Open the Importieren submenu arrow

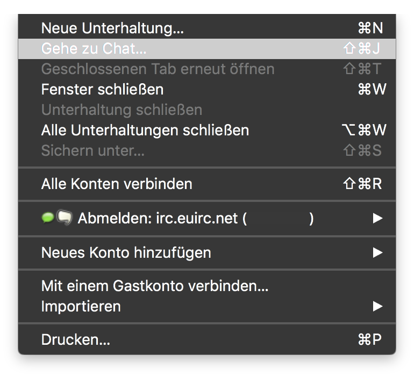[377, 307]
